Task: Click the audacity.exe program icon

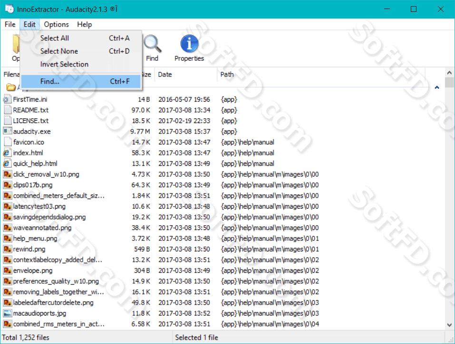Action: click(7, 132)
